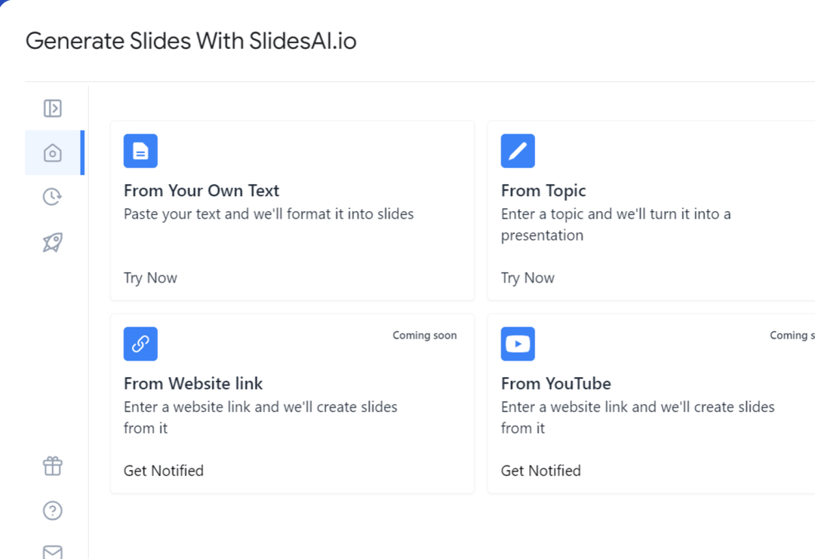Viewport: 815px width, 559px height.
Task: Open the From Topic card heading
Action: pyautogui.click(x=543, y=191)
